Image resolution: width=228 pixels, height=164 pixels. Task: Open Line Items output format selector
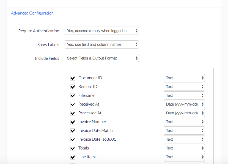point(184,157)
